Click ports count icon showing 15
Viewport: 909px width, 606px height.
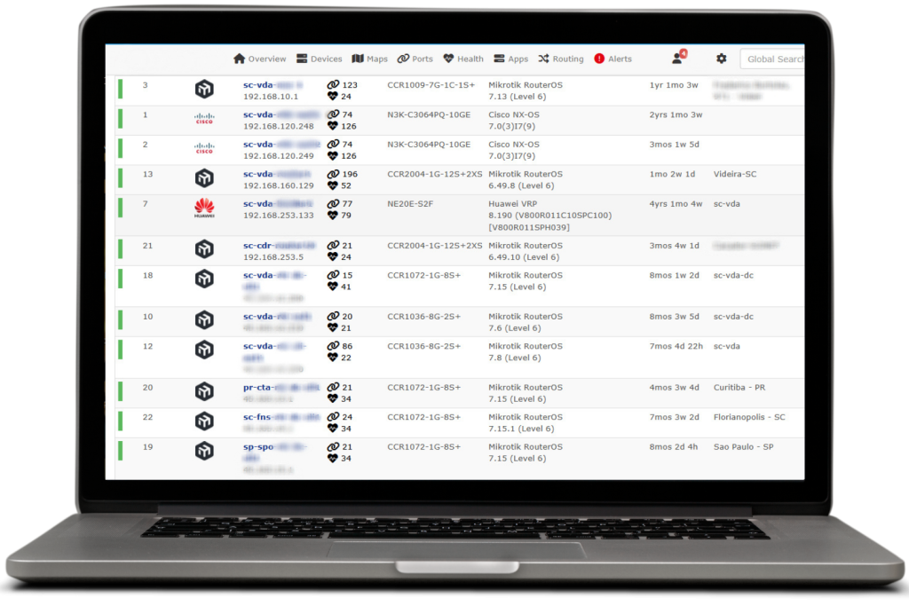[333, 275]
